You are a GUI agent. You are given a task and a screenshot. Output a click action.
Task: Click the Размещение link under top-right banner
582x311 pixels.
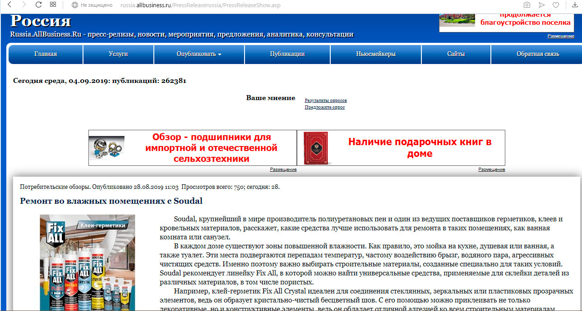(x=561, y=36)
